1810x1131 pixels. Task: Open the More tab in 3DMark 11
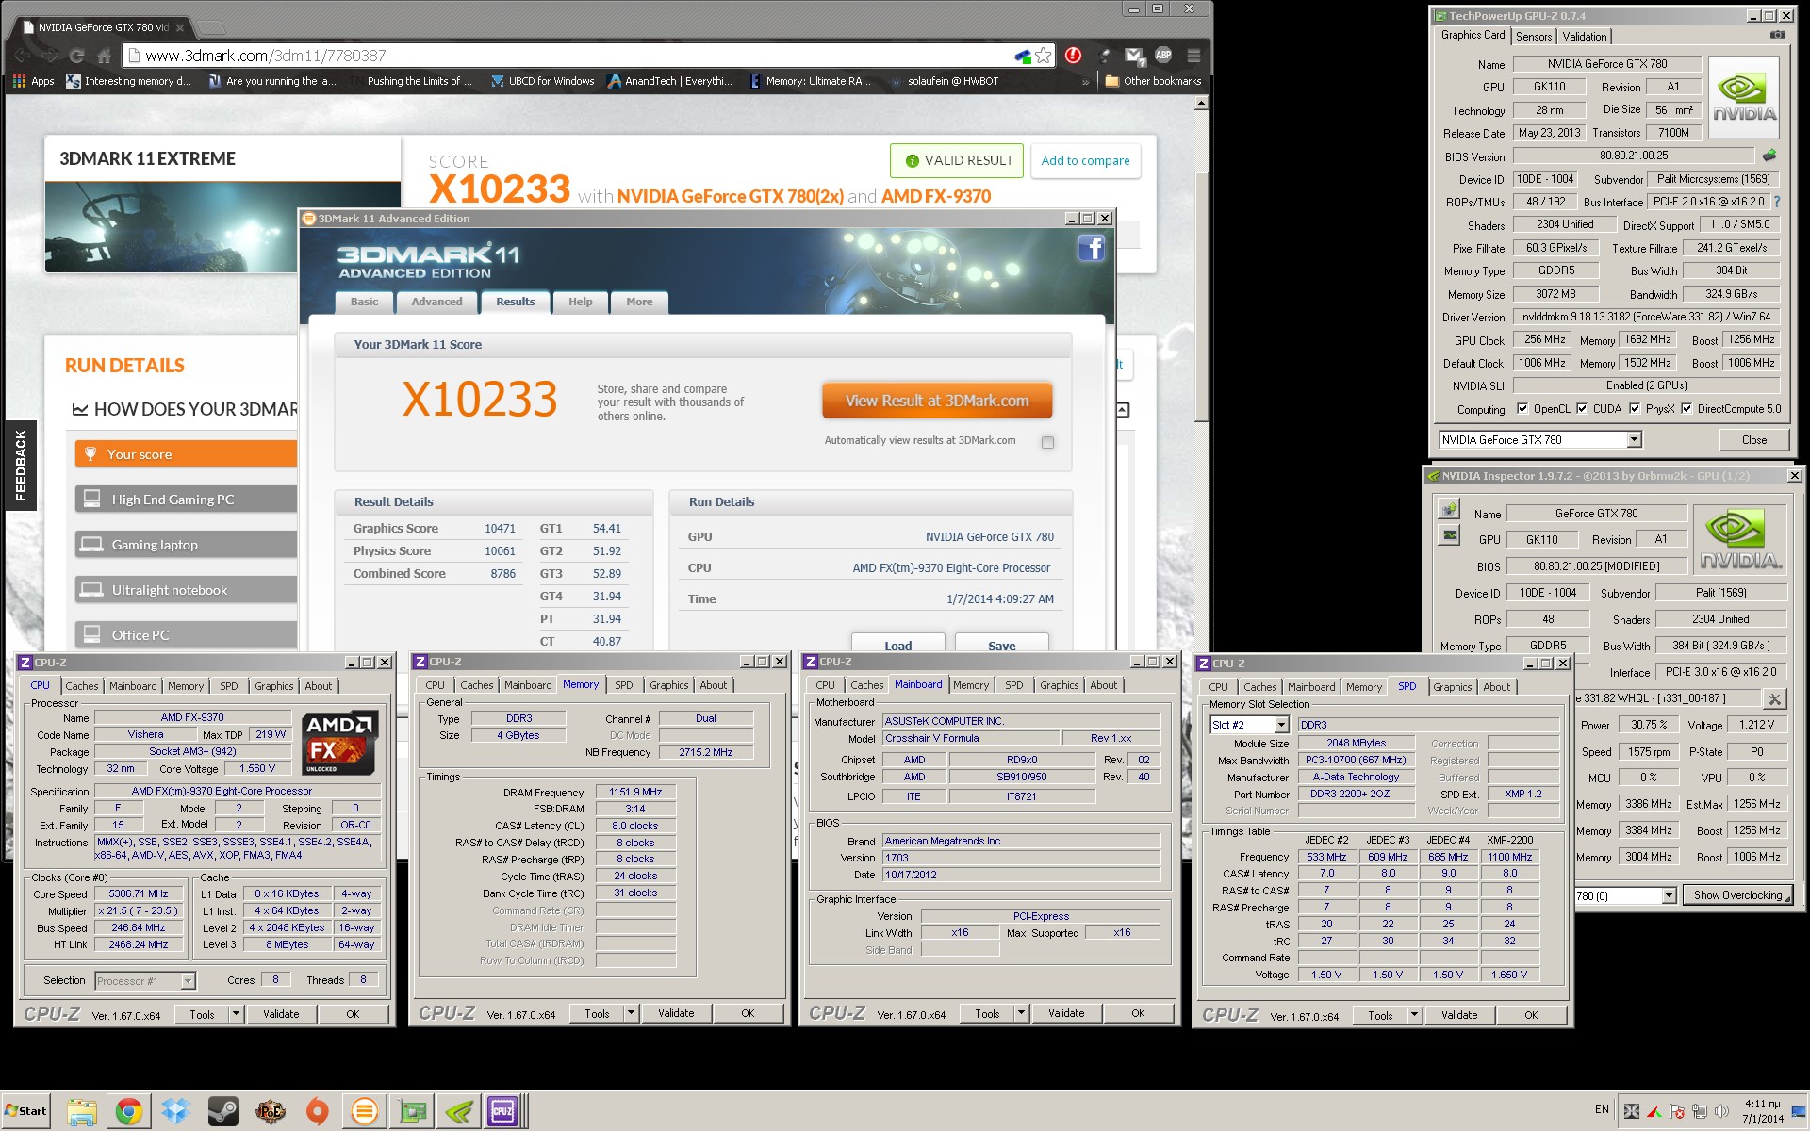[639, 302]
